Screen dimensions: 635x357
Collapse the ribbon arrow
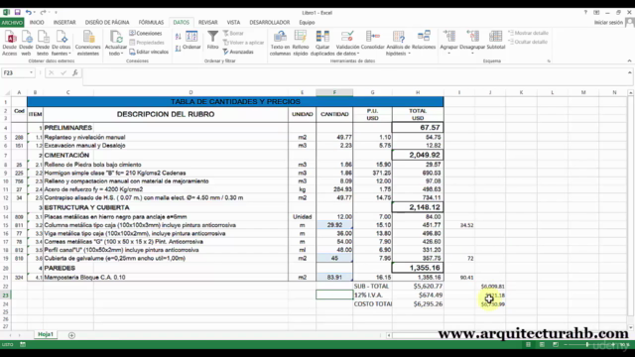(629, 60)
